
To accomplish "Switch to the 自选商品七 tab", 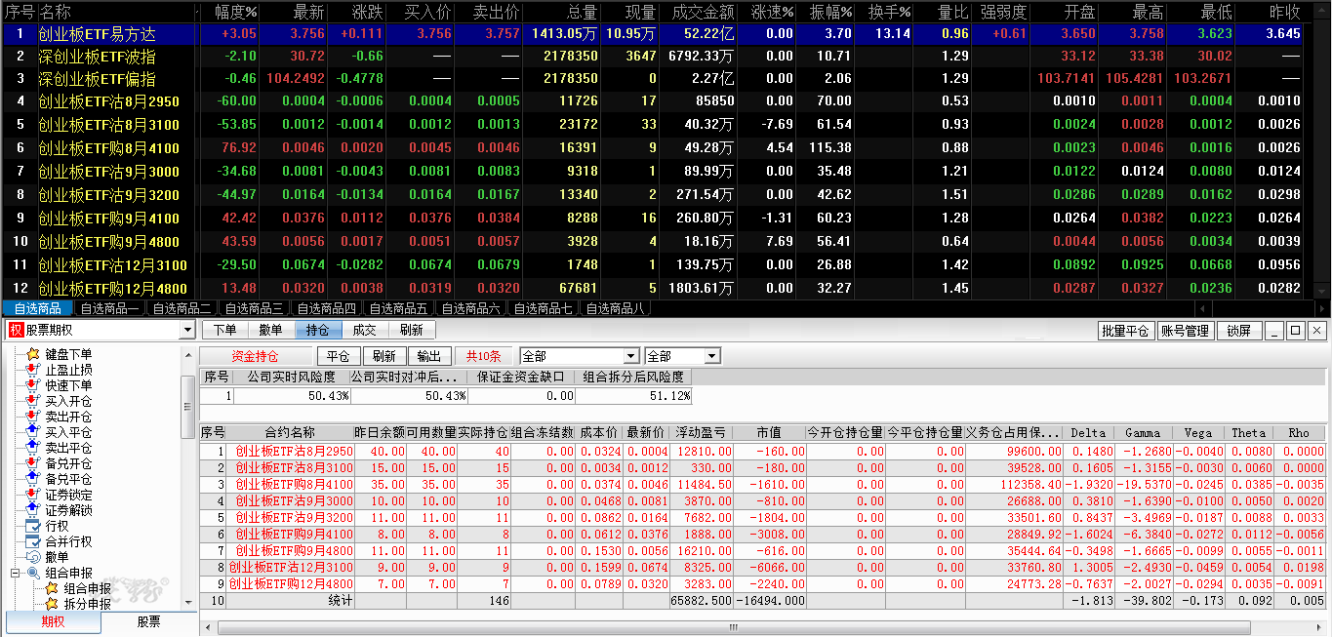I will pos(543,308).
